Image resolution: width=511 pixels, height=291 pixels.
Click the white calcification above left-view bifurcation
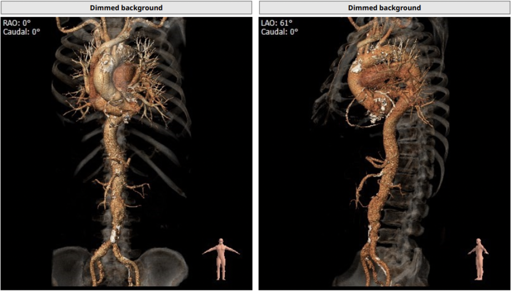coord(115,234)
